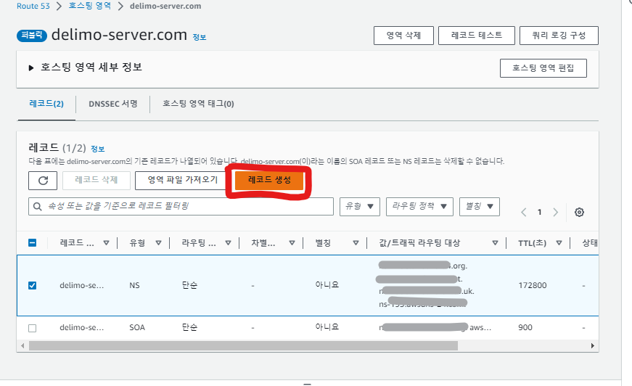Click 레코드 생성 orange button
This screenshot has width=632, height=386.
[269, 180]
